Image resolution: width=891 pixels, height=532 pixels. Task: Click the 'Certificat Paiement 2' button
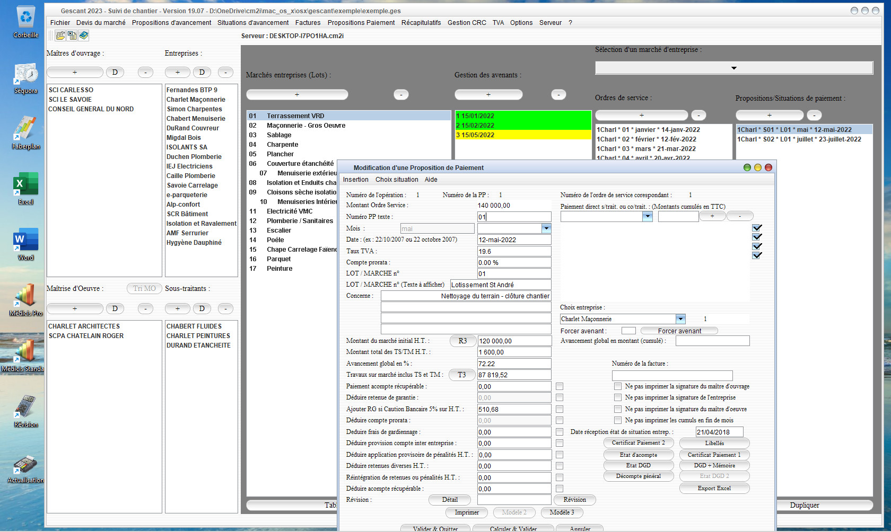tap(638, 442)
